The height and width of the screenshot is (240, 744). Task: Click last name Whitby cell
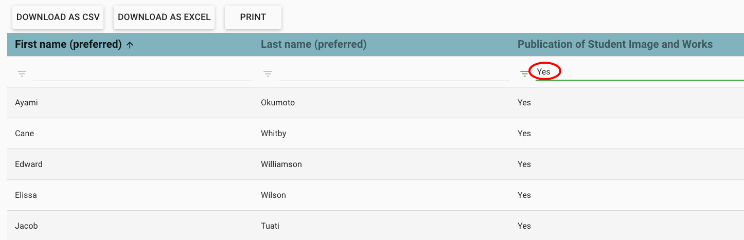(274, 134)
